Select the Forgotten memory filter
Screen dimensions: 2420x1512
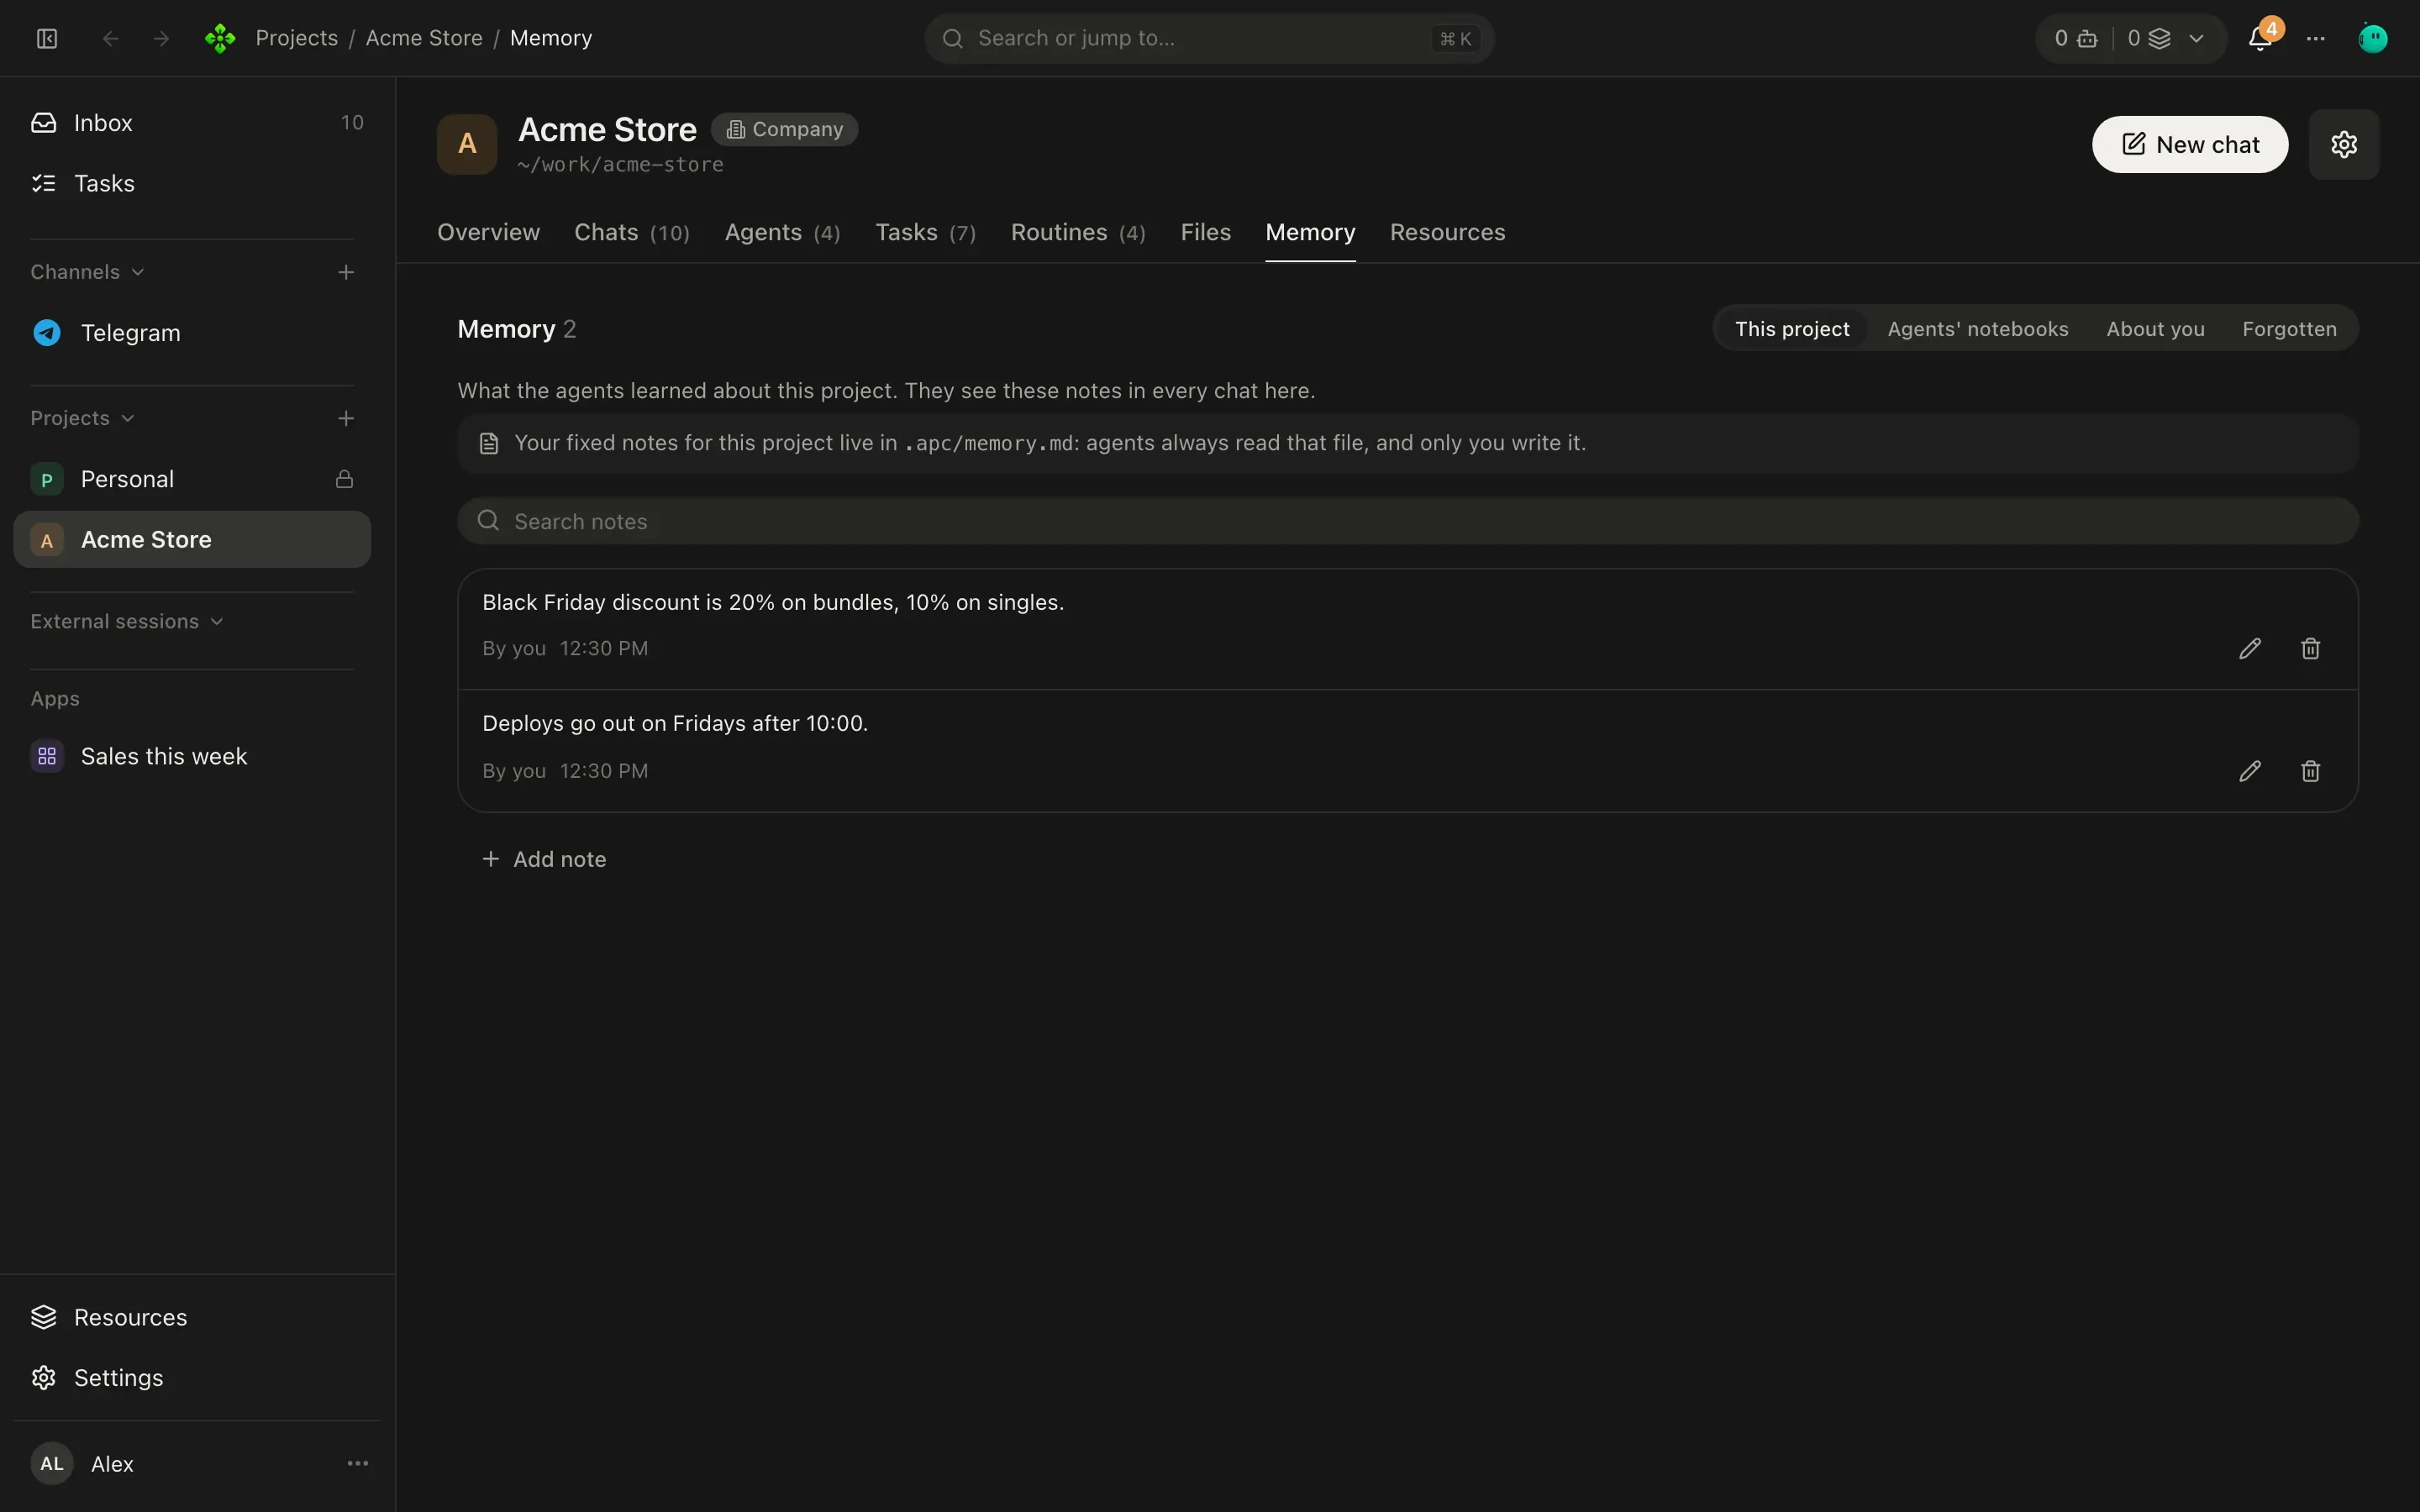coord(2289,329)
